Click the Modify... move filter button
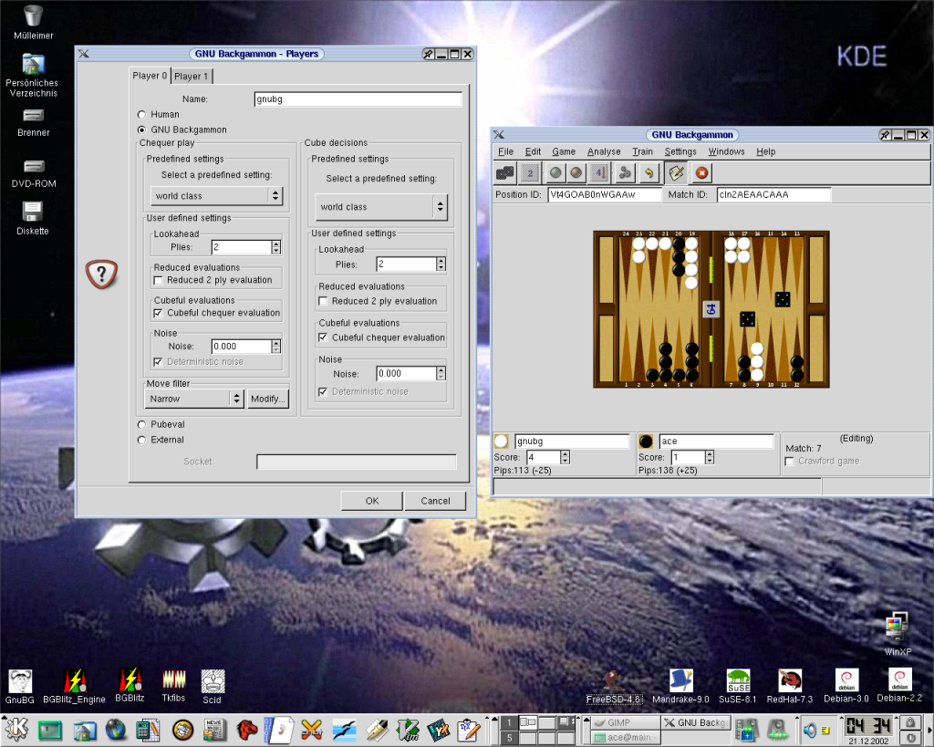 coord(268,399)
